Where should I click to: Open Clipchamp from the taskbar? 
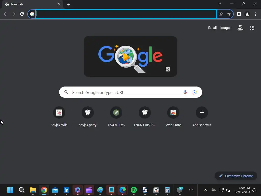pyautogui.click(x=89, y=190)
